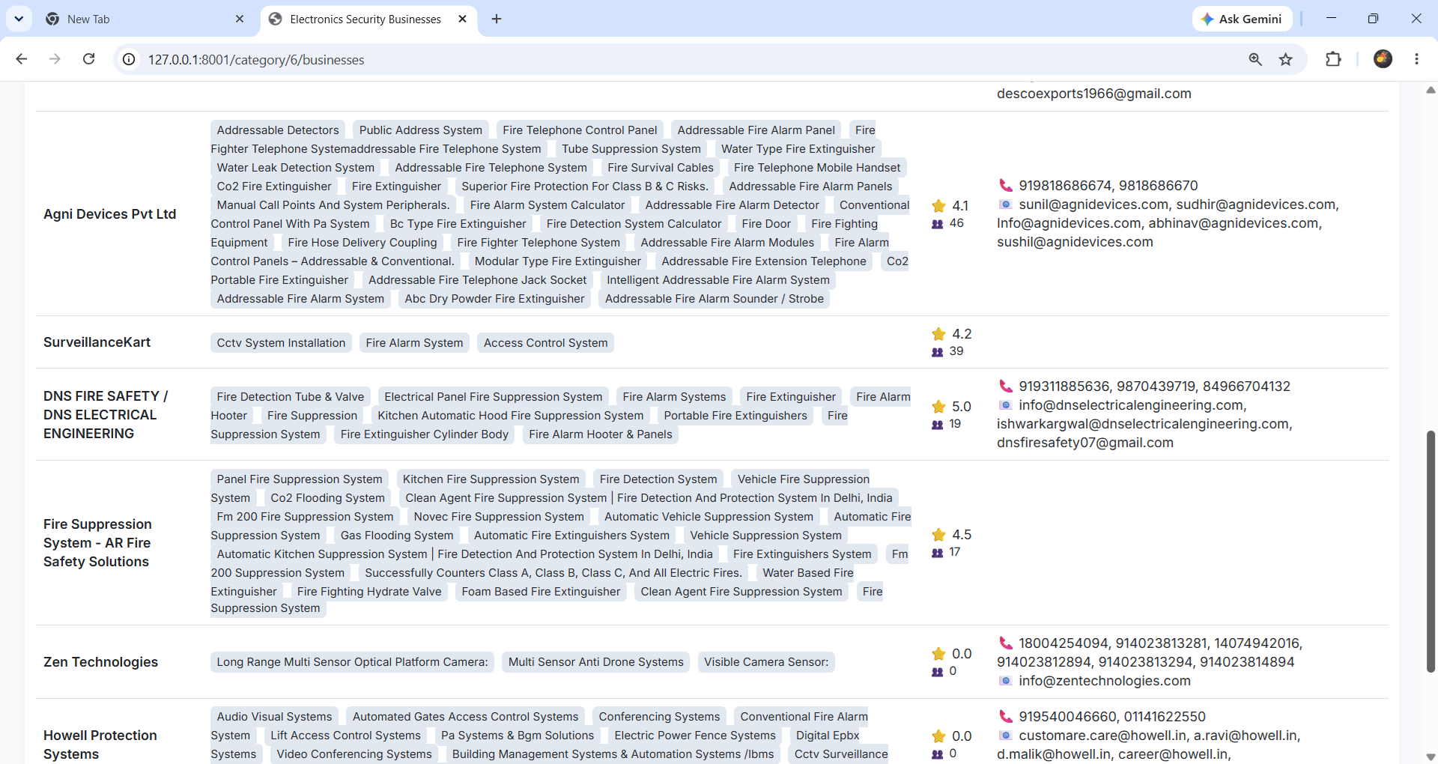Click the Agni Devices phone icon
The height and width of the screenshot is (764, 1438).
click(x=1005, y=185)
